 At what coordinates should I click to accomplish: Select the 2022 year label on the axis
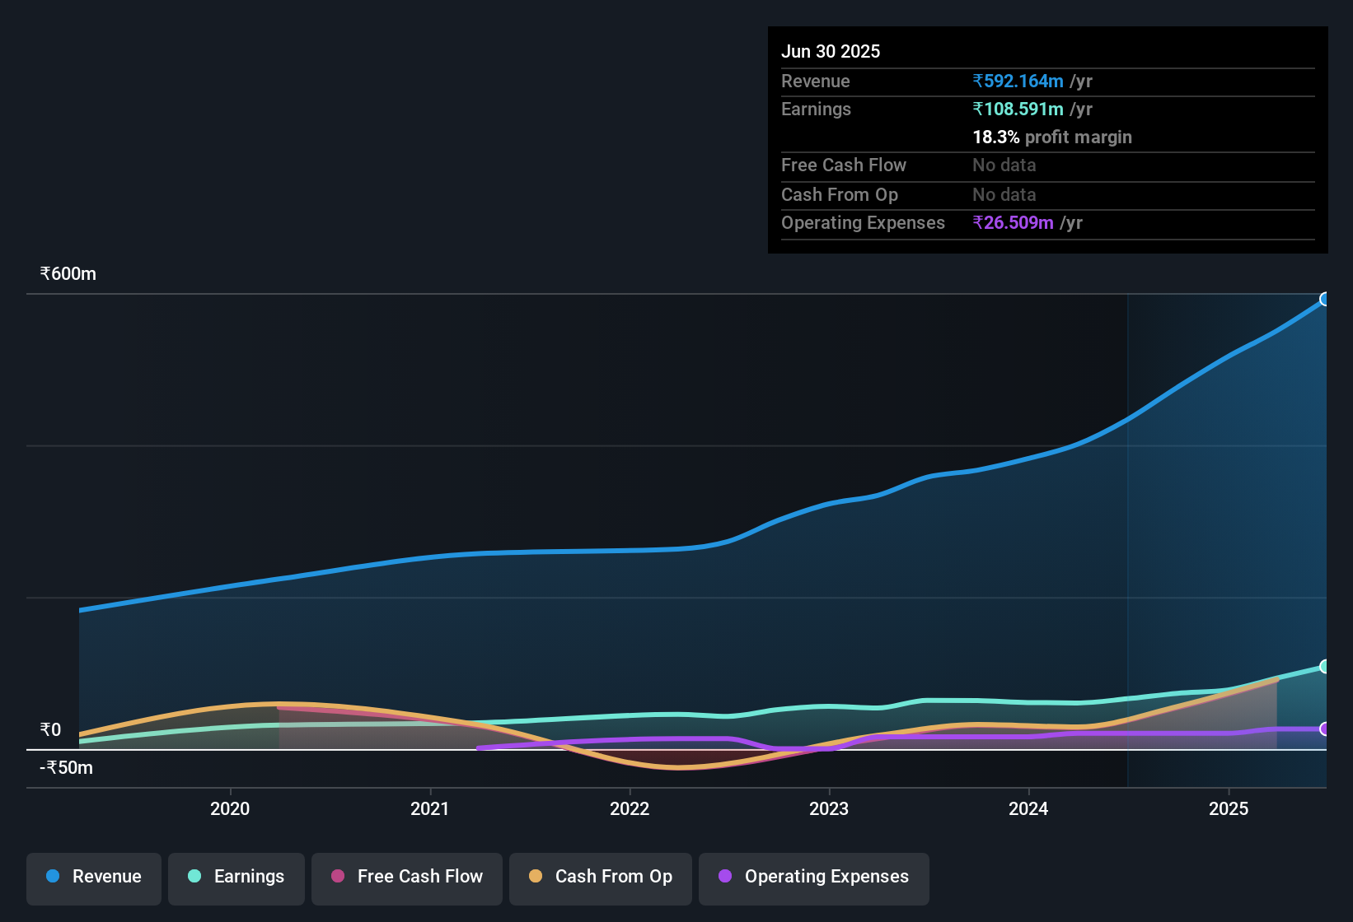coord(630,808)
